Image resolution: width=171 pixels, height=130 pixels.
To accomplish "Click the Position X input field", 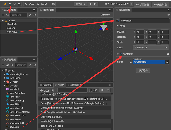I will 140,32.
